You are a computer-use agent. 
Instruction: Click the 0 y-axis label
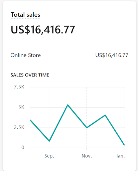coord(23,147)
